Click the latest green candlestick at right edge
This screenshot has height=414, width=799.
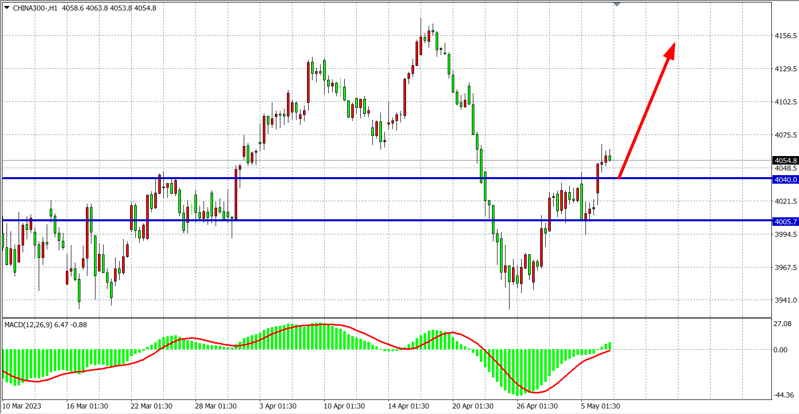610,158
